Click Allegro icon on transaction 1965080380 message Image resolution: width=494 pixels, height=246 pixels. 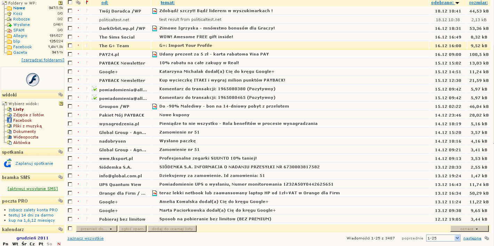click(x=94, y=89)
